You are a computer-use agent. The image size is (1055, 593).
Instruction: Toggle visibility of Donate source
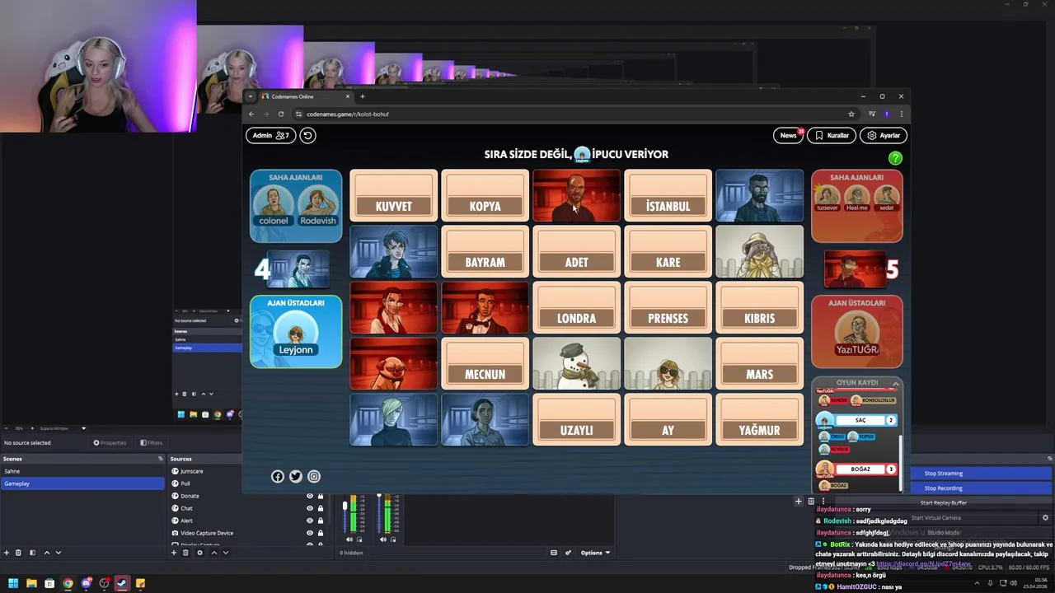(x=310, y=496)
